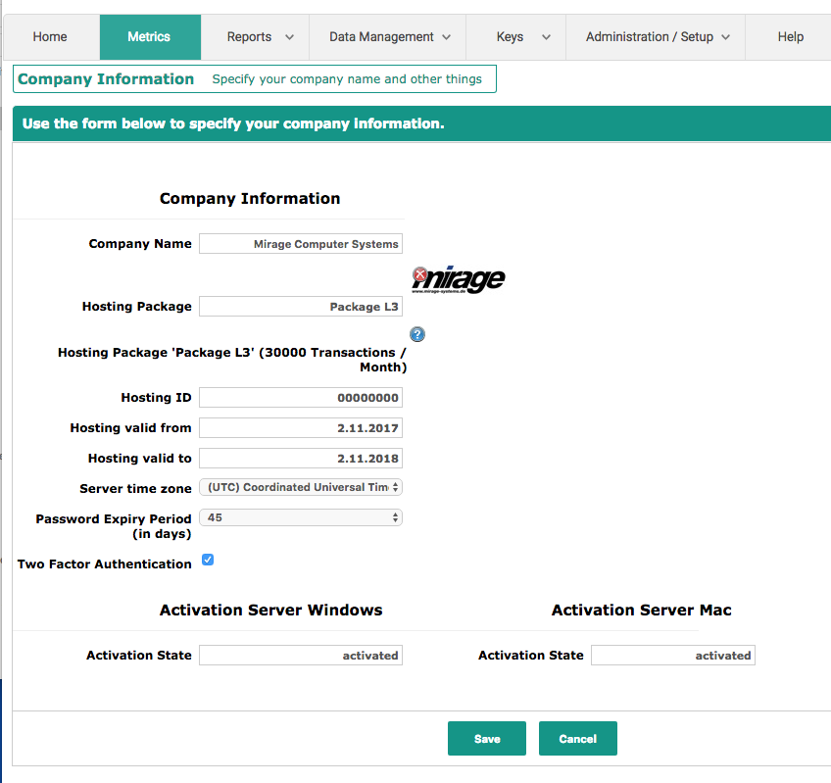Open the Server time zone dropdown
Screen dimensions: 831x783
[300, 487]
